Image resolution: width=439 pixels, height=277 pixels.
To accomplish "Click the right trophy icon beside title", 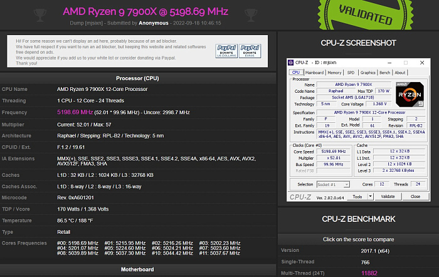I will [x=251, y=16].
